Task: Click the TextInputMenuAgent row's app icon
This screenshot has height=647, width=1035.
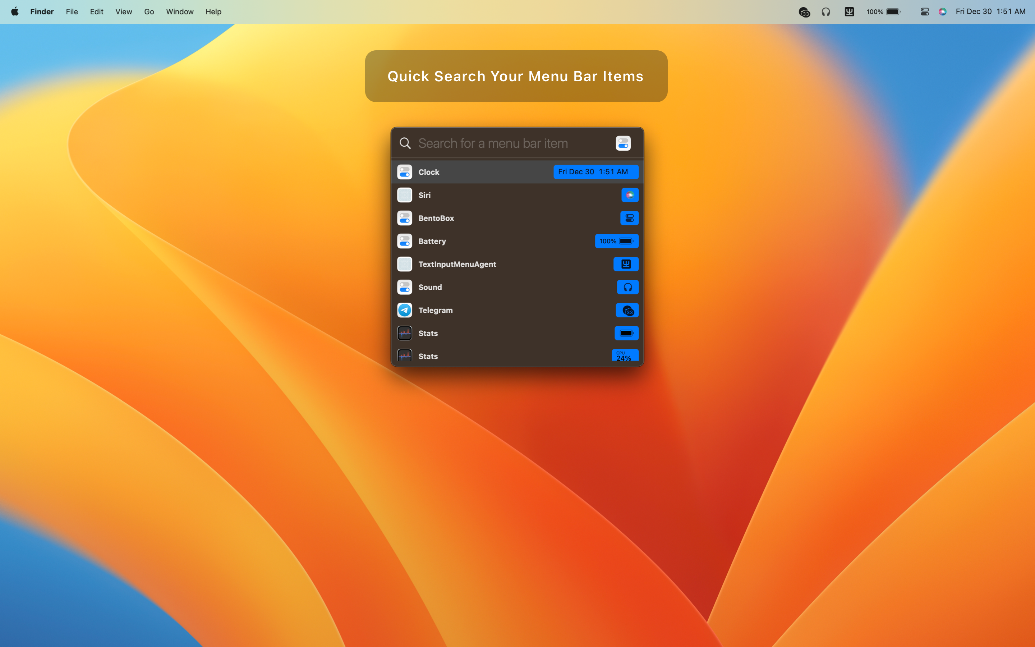Action: (x=405, y=265)
